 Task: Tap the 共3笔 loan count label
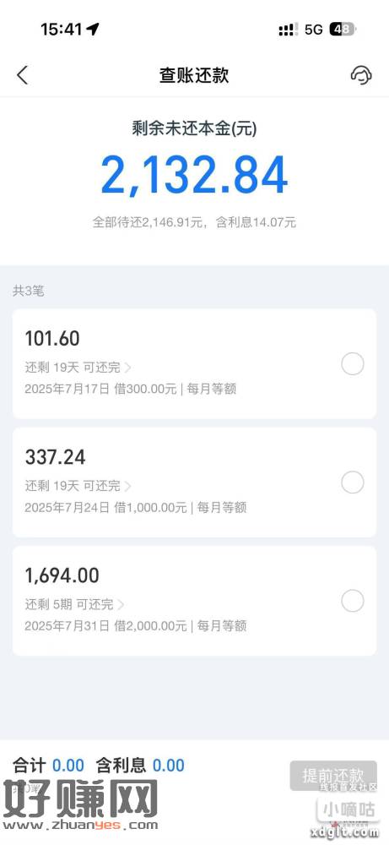click(x=29, y=291)
